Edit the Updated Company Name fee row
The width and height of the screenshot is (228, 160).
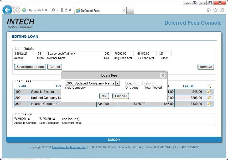tap(209, 98)
